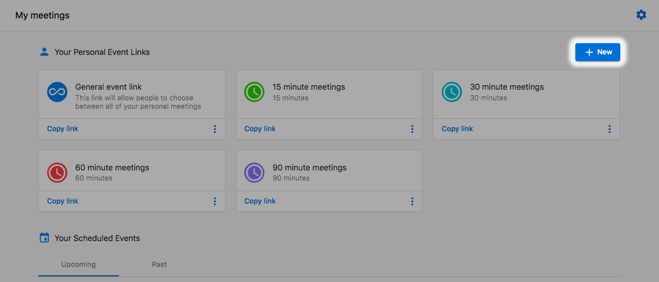Open more options for General event link
This screenshot has height=282, width=659.
tap(214, 129)
